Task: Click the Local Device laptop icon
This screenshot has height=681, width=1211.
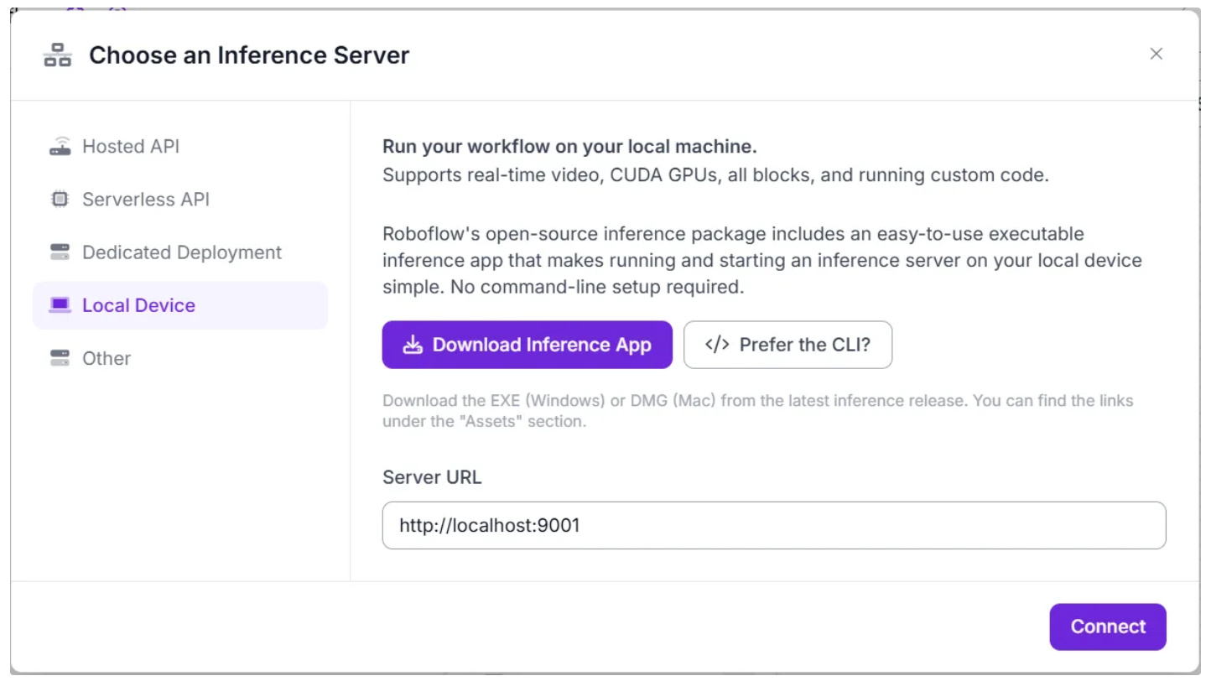Action: tap(60, 305)
